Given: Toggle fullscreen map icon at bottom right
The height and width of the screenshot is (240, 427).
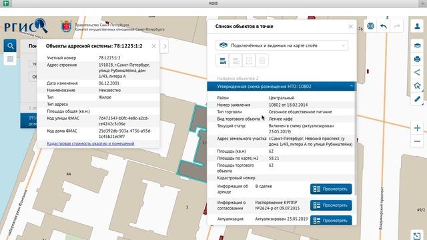Looking at the screenshot, I should (x=417, y=235).
